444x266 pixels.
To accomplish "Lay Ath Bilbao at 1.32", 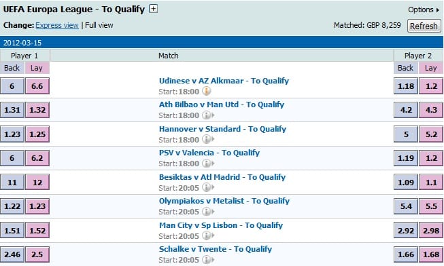I will tap(37, 110).
